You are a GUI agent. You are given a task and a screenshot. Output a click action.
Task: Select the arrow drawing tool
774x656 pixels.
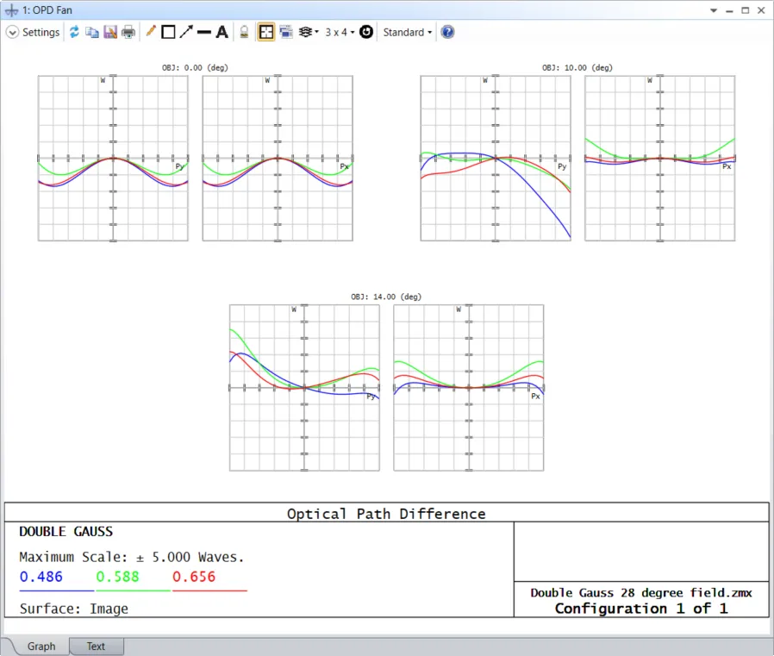coord(186,32)
